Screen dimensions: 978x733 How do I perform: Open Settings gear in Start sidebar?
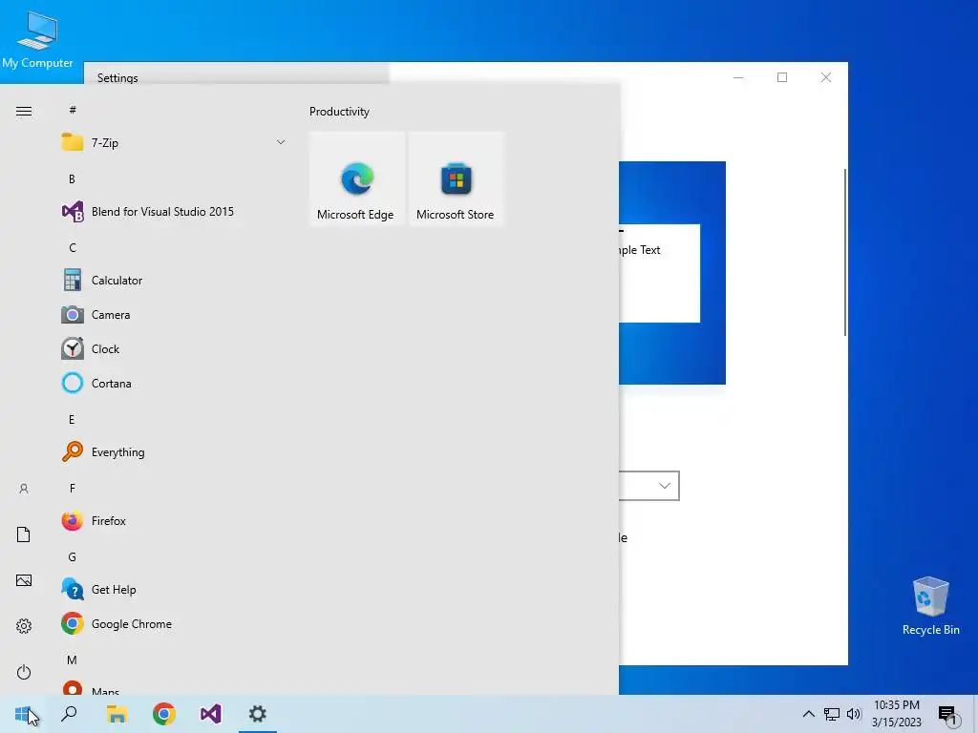coord(24,626)
